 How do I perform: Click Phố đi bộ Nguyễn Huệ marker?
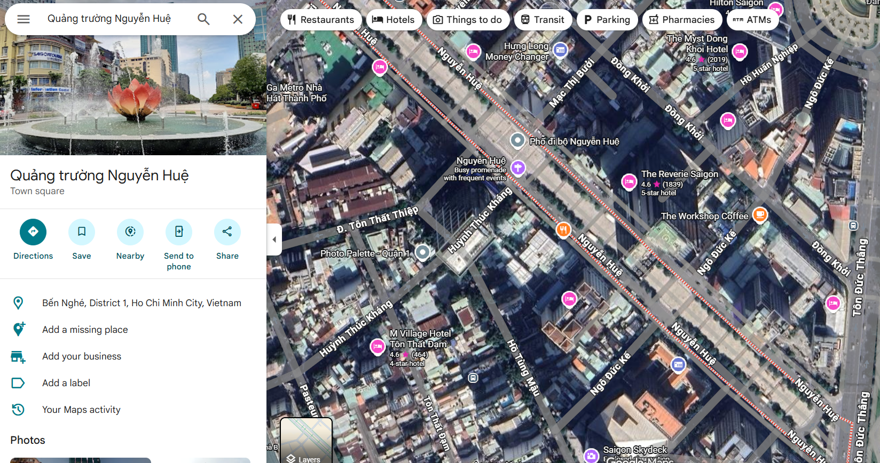coord(517,141)
